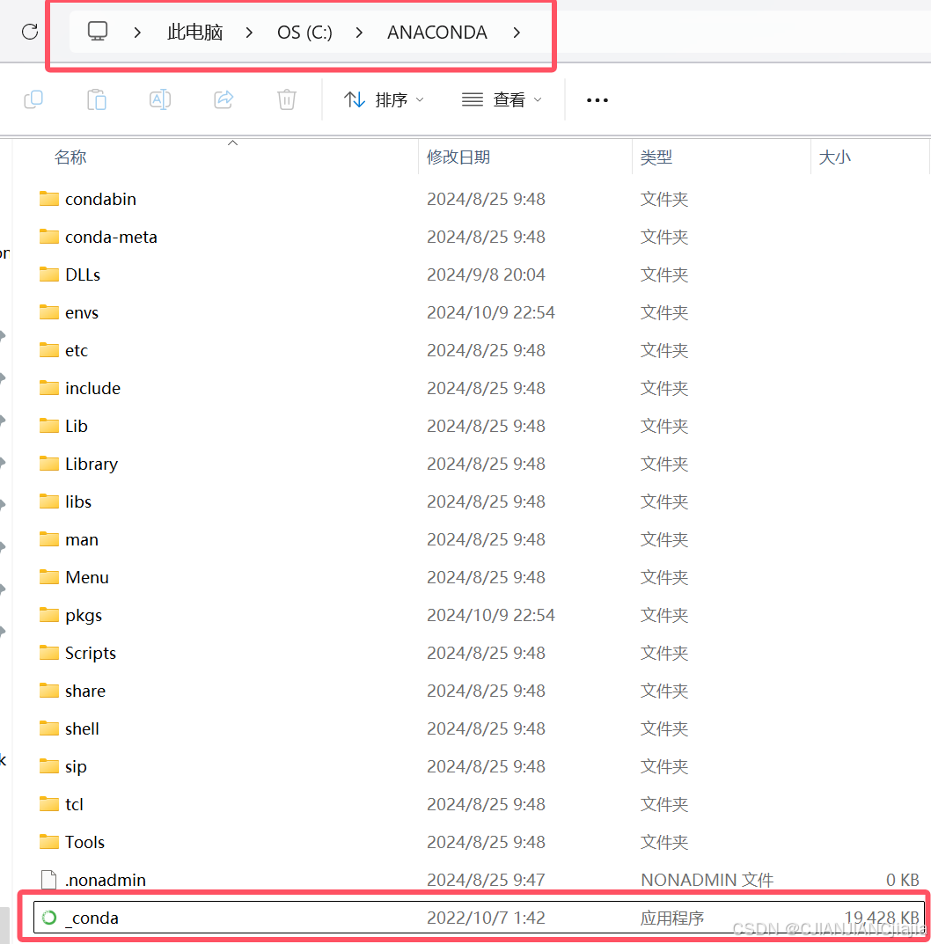Click the Delete trash icon
This screenshot has width=931, height=944.
click(287, 99)
